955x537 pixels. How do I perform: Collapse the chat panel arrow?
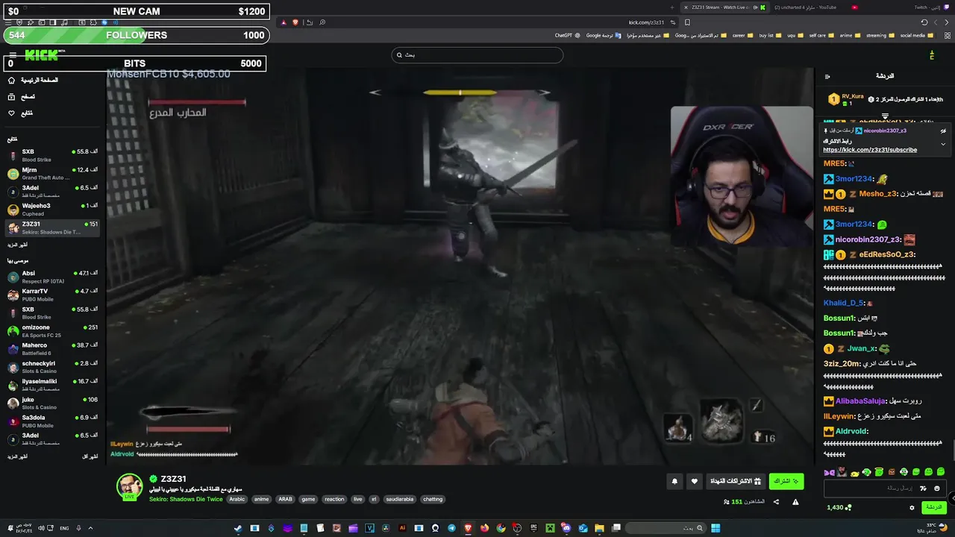[x=827, y=76]
